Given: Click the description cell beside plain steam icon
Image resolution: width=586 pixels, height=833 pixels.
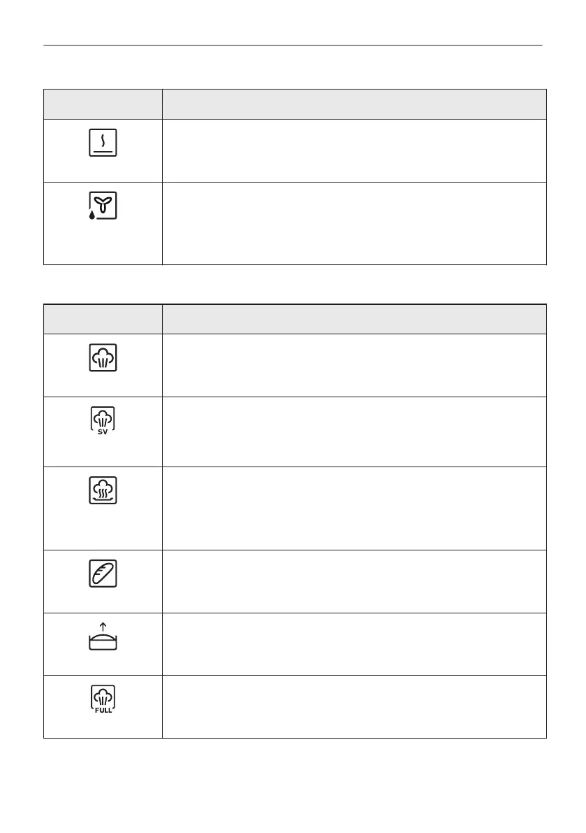Looking at the screenshot, I should [353, 365].
